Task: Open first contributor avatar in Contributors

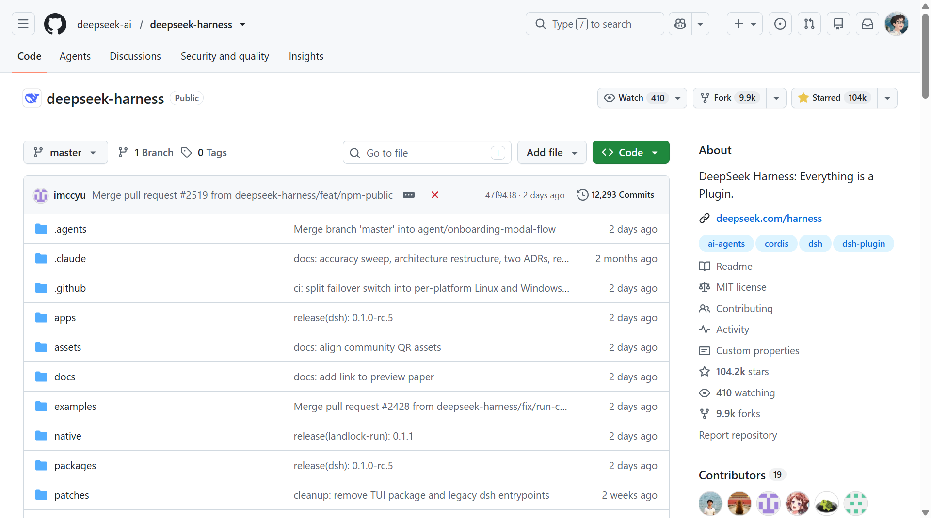Action: [710, 503]
